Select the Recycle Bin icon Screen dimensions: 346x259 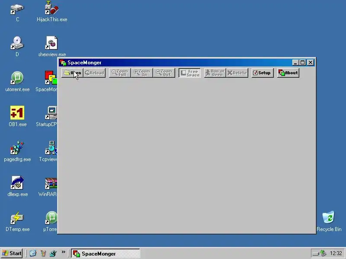pyautogui.click(x=329, y=221)
